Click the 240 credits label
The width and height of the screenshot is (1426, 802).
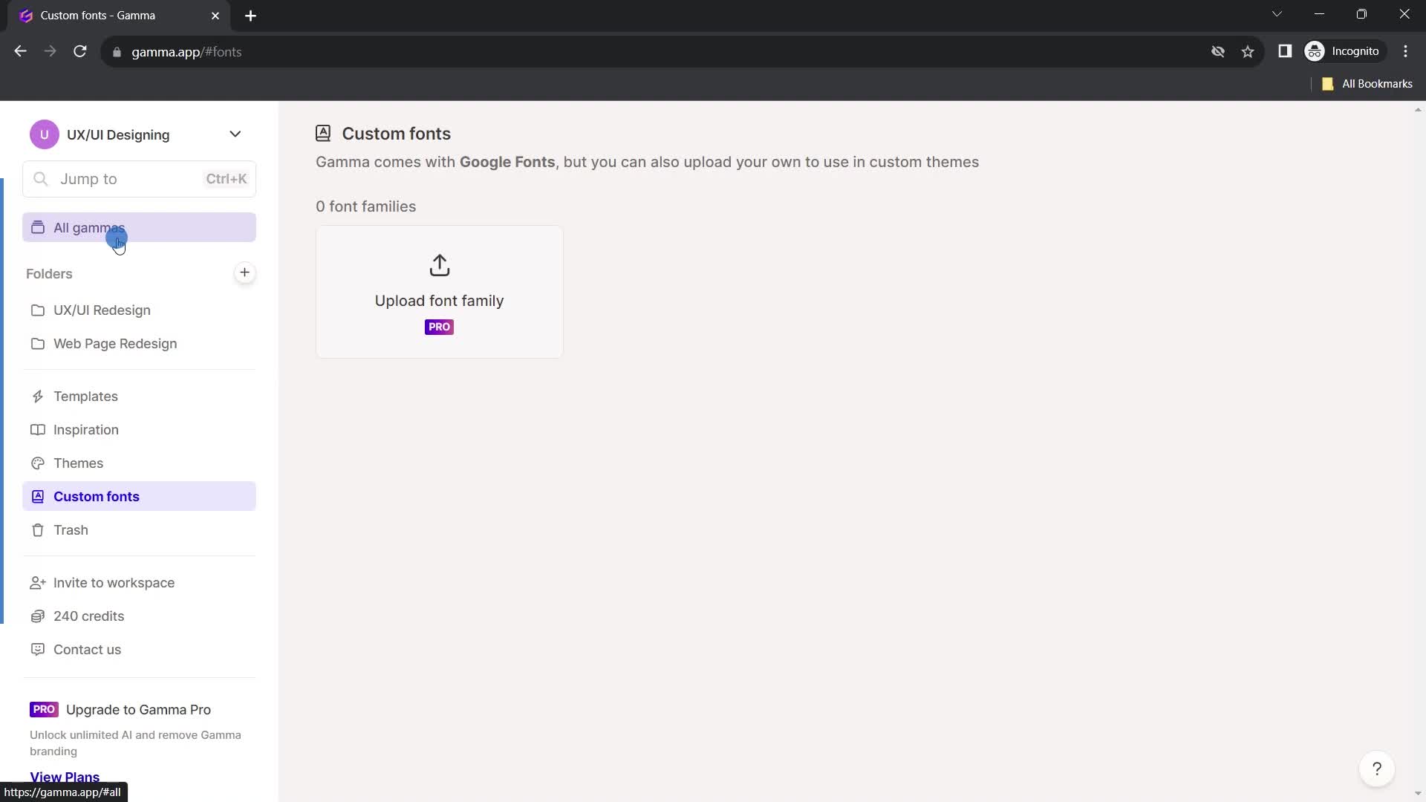pyautogui.click(x=88, y=615)
